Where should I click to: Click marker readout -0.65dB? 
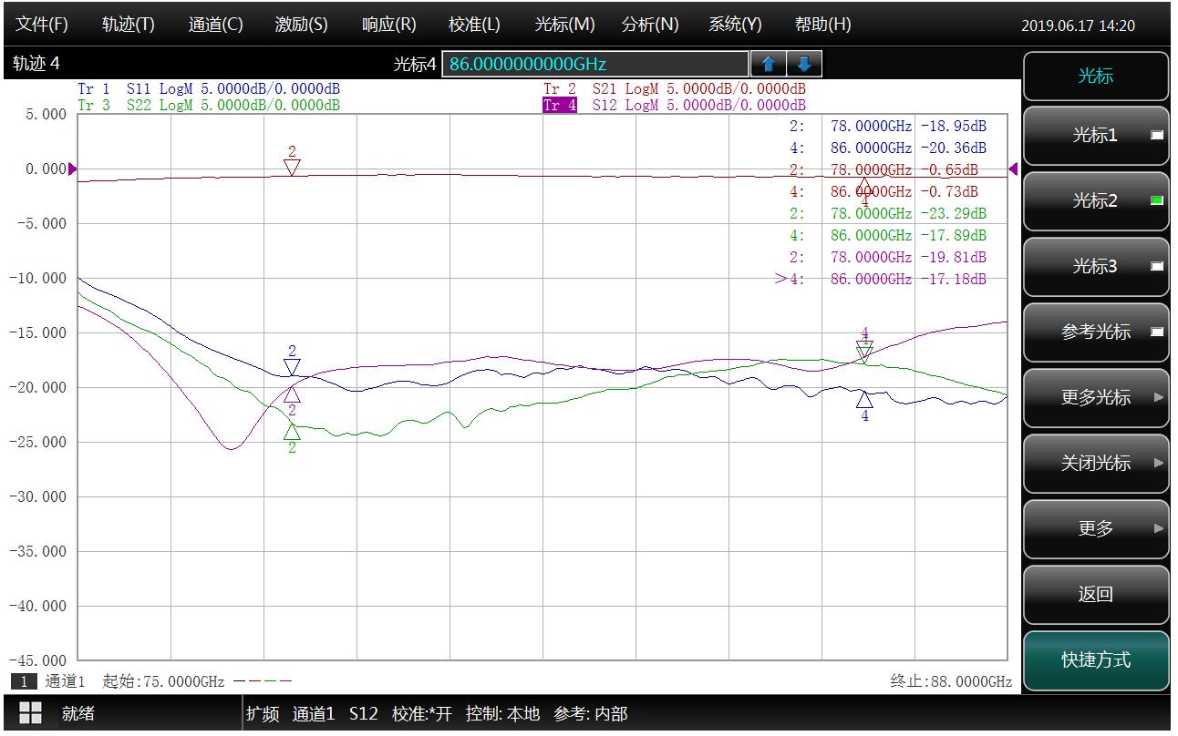point(950,169)
